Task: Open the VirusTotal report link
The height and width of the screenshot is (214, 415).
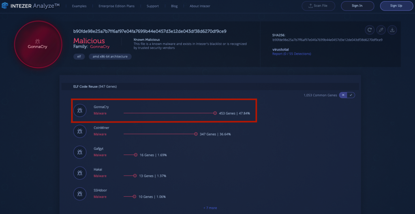Action: pos(292,54)
